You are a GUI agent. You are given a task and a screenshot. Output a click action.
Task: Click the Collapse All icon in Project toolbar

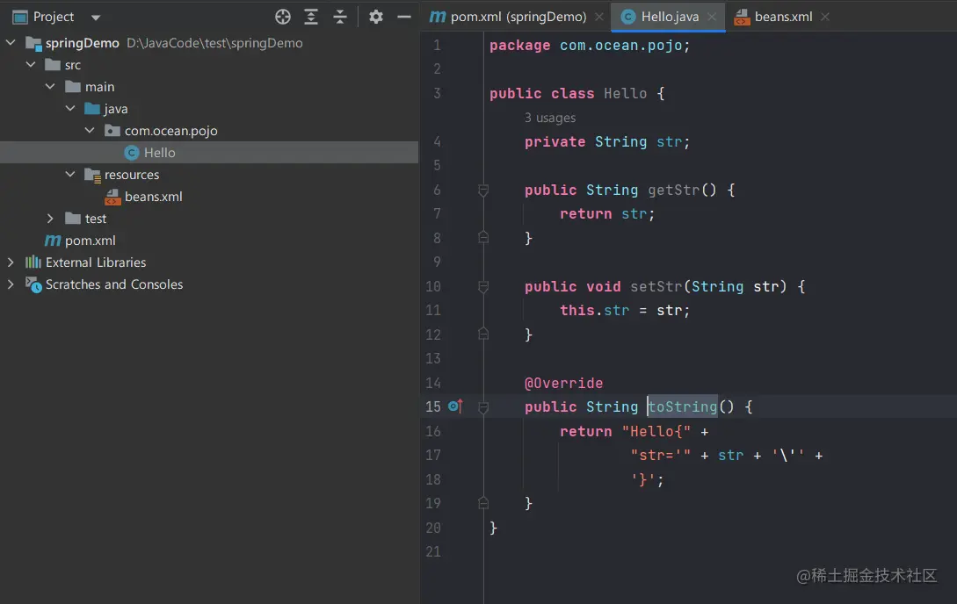(340, 17)
